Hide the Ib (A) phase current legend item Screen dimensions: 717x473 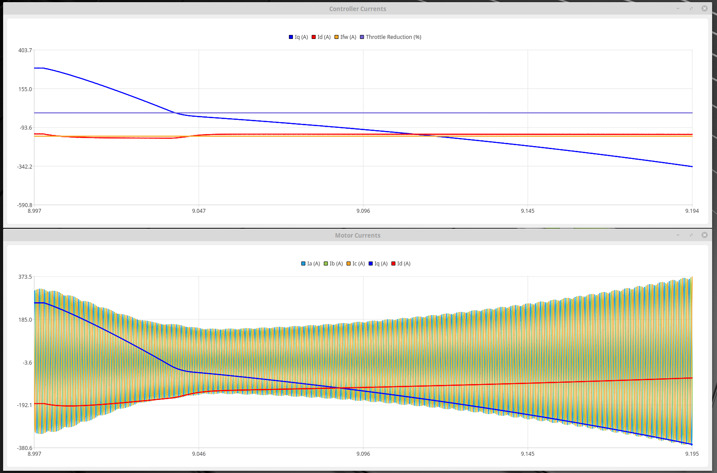tap(333, 264)
